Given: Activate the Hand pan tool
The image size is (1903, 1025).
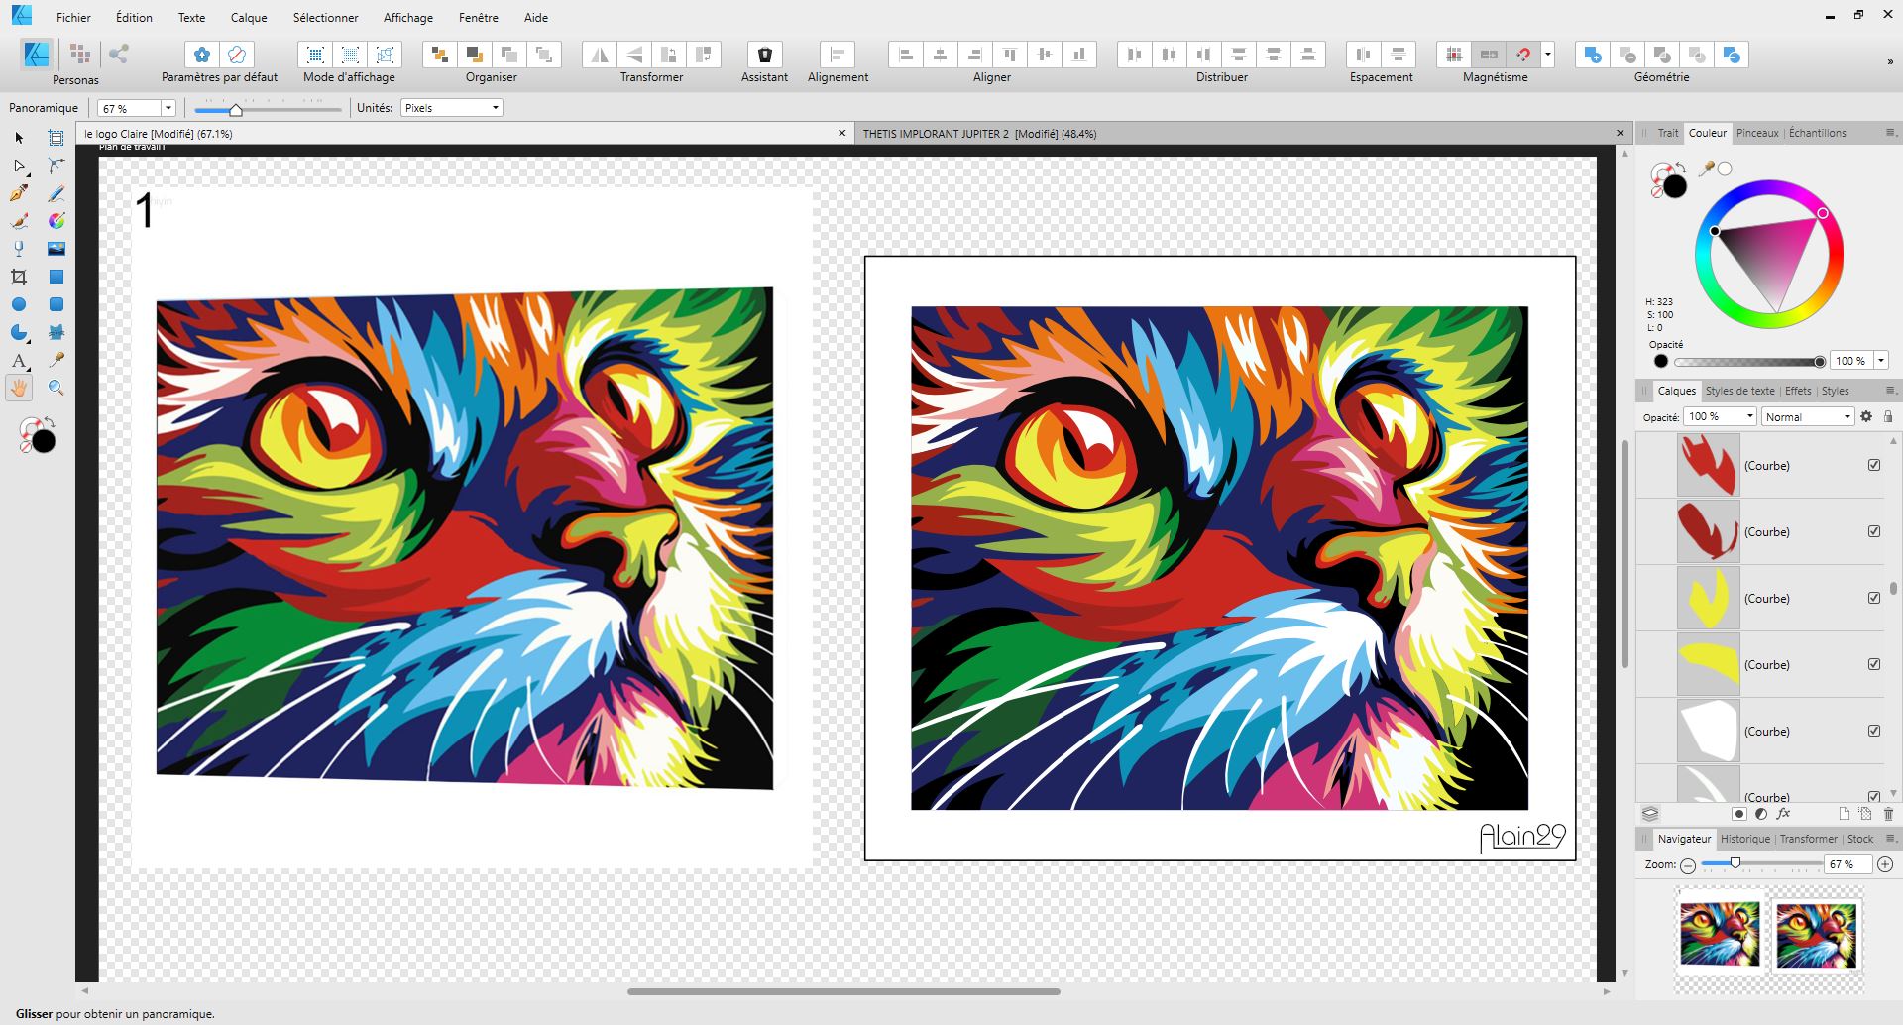Looking at the screenshot, I should pos(19,388).
